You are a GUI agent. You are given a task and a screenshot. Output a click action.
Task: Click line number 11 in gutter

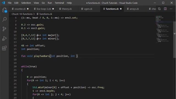point(15,35)
